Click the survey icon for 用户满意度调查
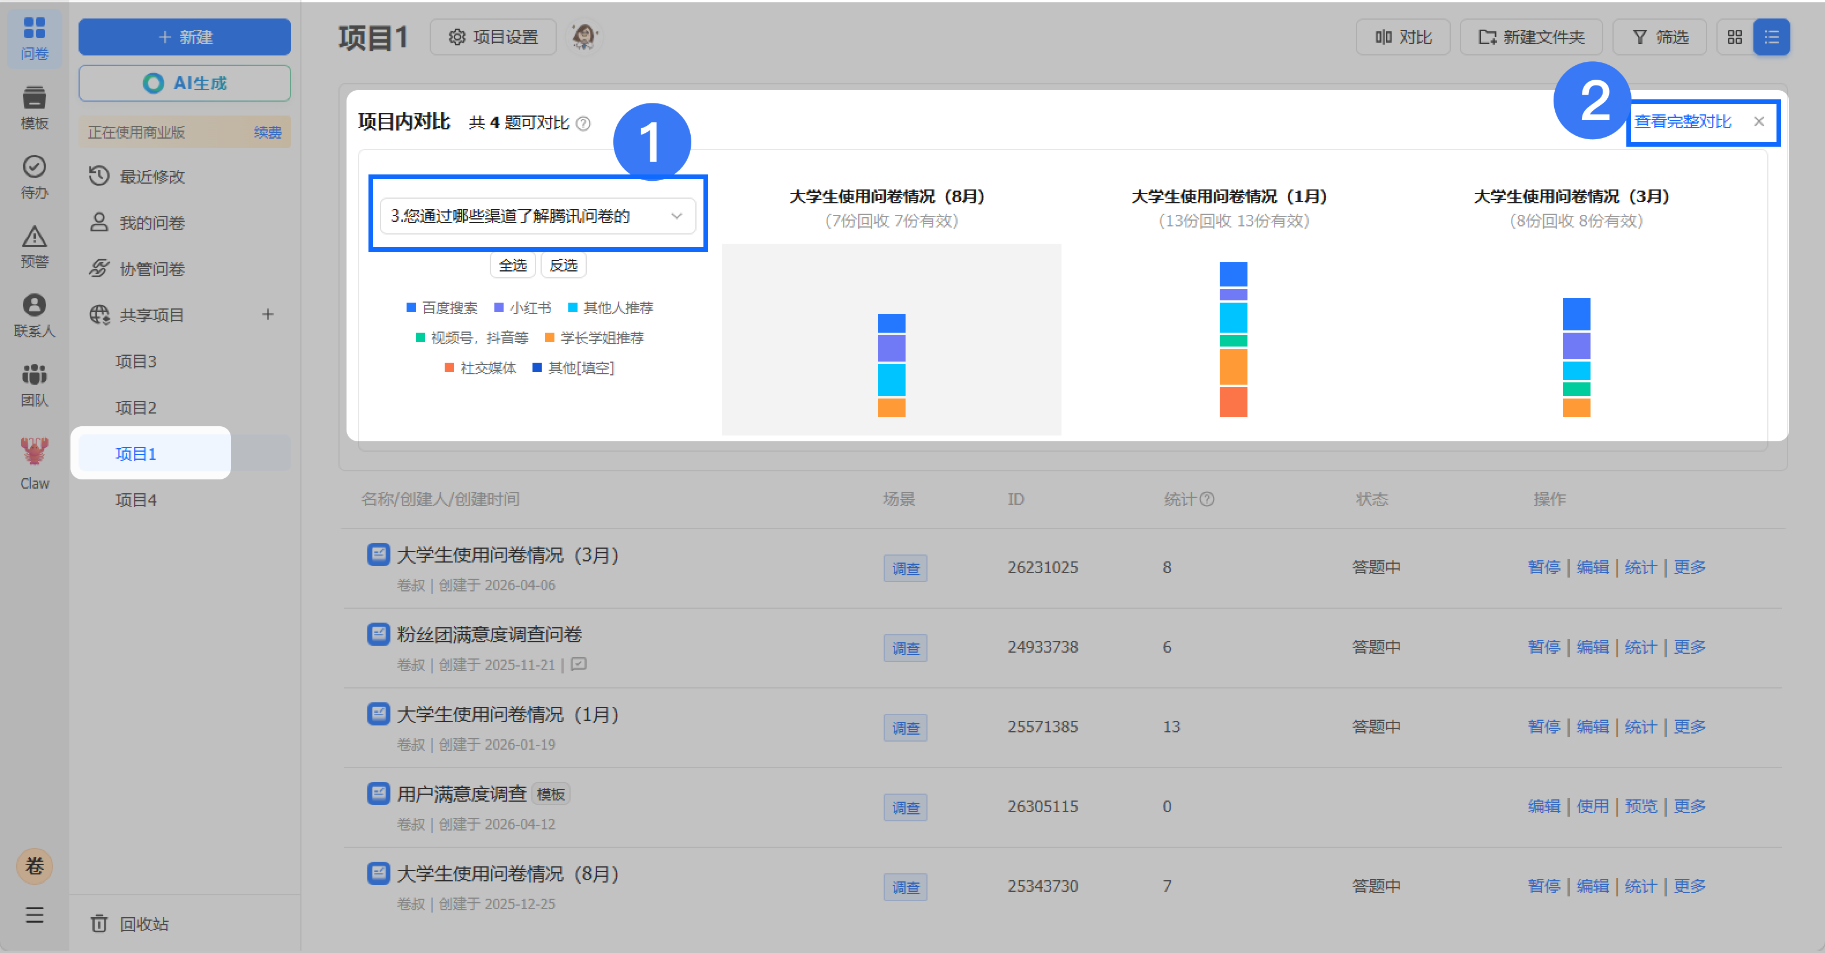The height and width of the screenshot is (953, 1825). pos(378,793)
